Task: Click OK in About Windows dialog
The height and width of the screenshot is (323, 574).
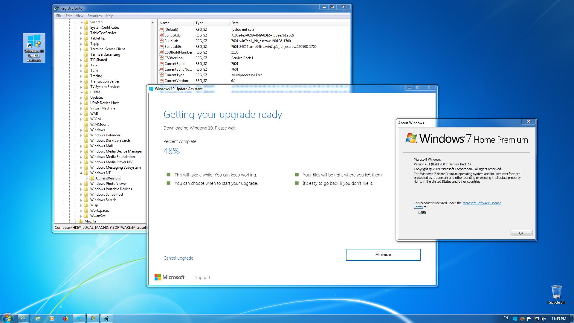Action: click(521, 233)
